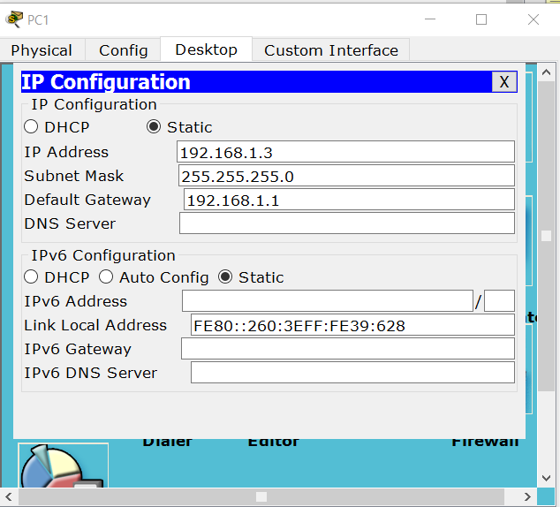Image resolution: width=560 pixels, height=507 pixels.
Task: Select the IPv6 Static radio button
Action: (x=225, y=276)
